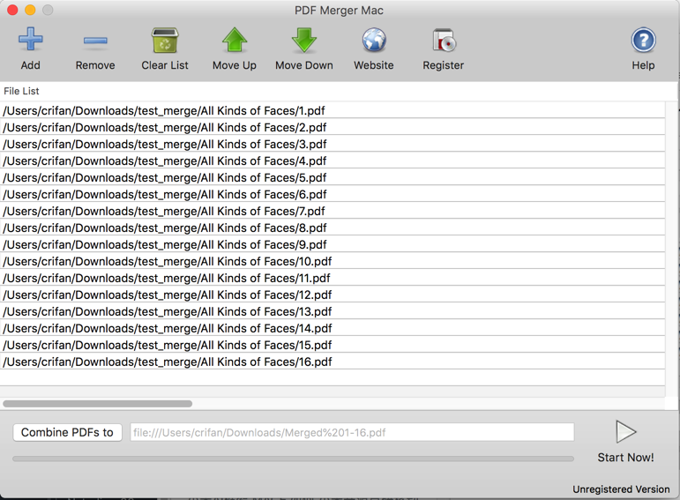
Task: Click the Start Now! label
Action: (625, 458)
